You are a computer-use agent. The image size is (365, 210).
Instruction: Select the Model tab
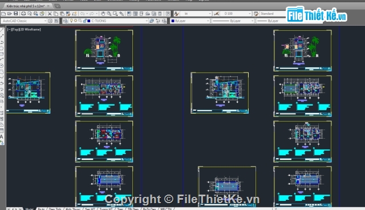(x=29, y=209)
